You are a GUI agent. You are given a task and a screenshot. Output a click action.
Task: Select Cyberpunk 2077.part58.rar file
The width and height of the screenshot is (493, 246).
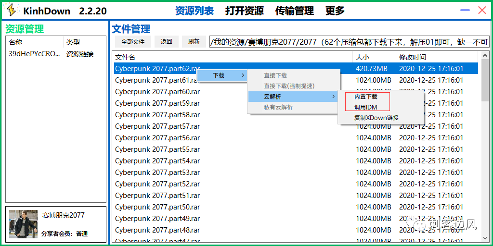(157, 115)
